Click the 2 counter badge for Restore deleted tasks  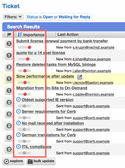click(9, 67)
